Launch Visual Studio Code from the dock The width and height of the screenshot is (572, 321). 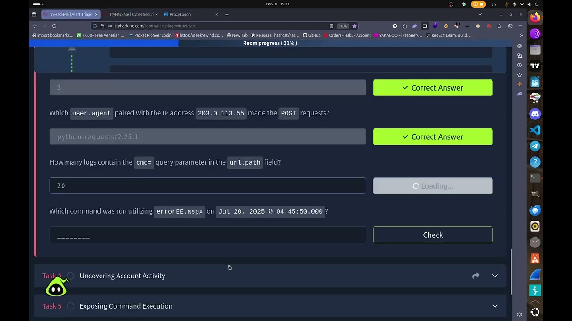pos(535,130)
